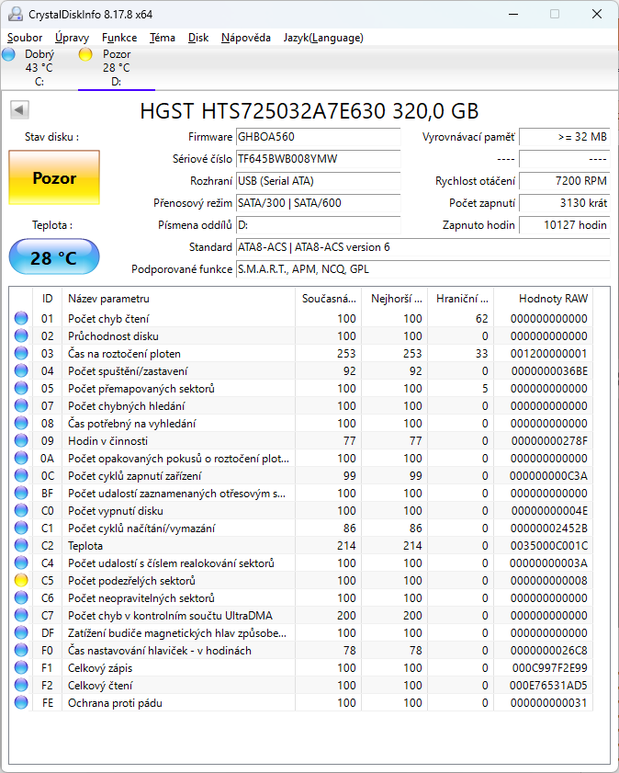The width and height of the screenshot is (619, 773).
Task: Click the Zapnuto hodin value 10127 hodin
Action: 565,225
